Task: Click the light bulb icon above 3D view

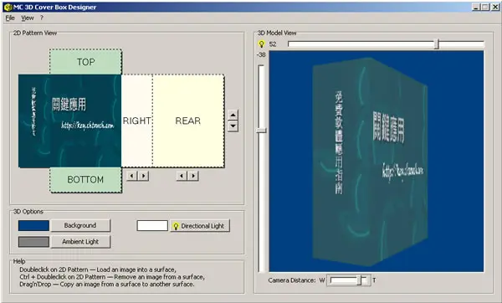Action: [262, 44]
